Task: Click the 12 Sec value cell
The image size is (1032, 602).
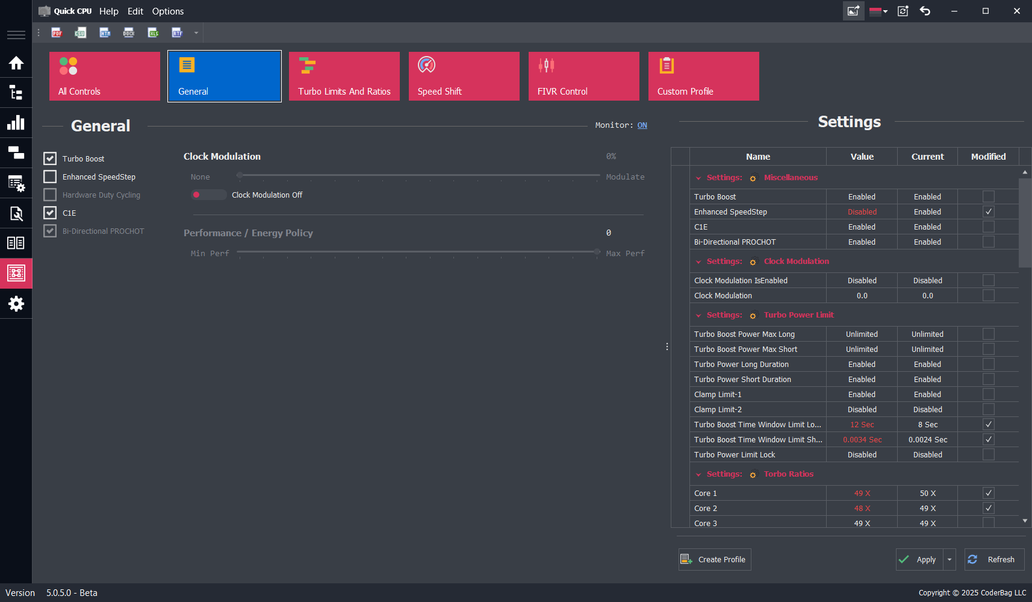Action: (862, 424)
